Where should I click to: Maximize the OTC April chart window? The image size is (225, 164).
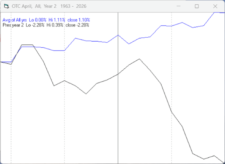click(197, 6)
